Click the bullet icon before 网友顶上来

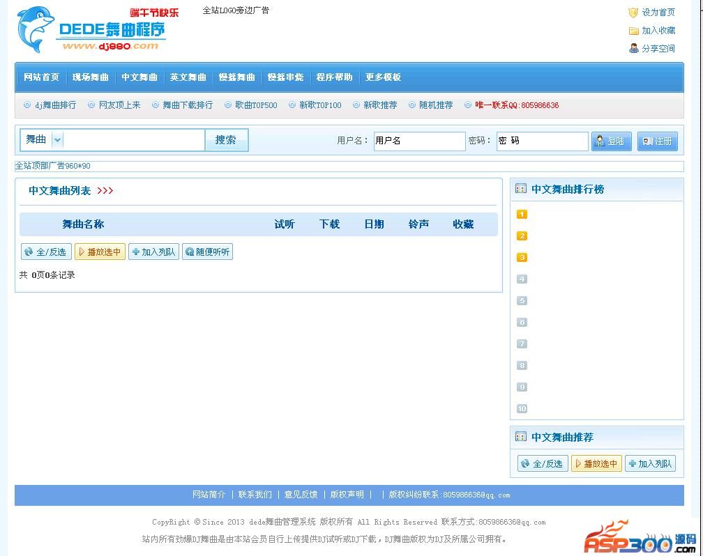tap(91, 105)
